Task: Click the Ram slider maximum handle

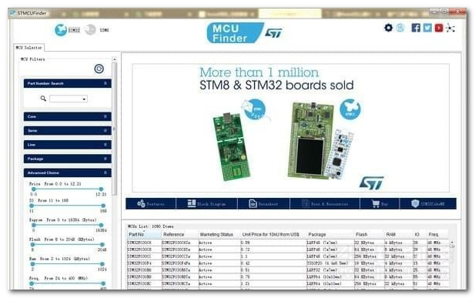Action: click(x=102, y=264)
